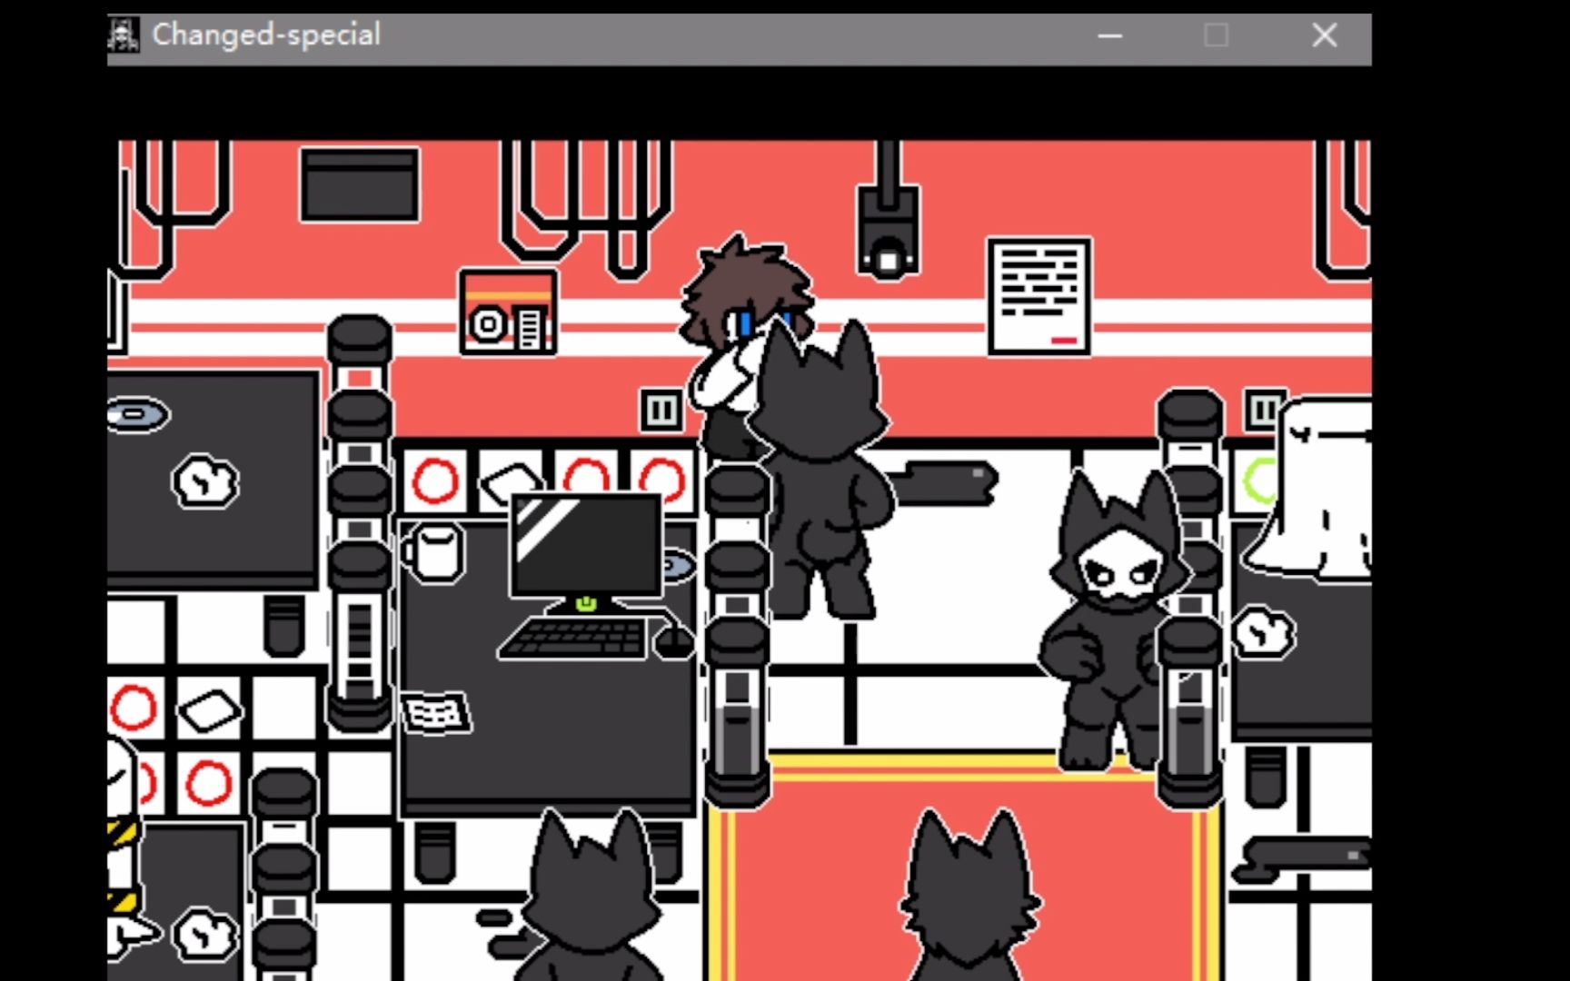Image resolution: width=1570 pixels, height=981 pixels.
Task: Click the dark wolf standing on the red carpet
Action: click(x=970, y=895)
